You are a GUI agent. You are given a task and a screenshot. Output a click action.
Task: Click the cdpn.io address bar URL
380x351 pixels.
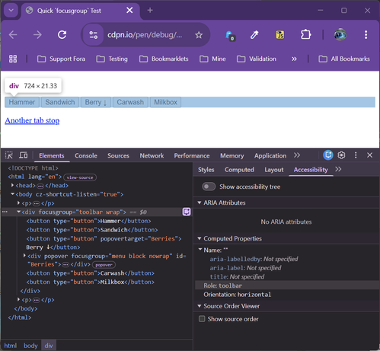tap(145, 35)
